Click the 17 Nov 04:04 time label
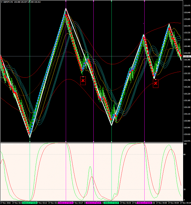Screen dimensions: 191x205 coord(174,203)
